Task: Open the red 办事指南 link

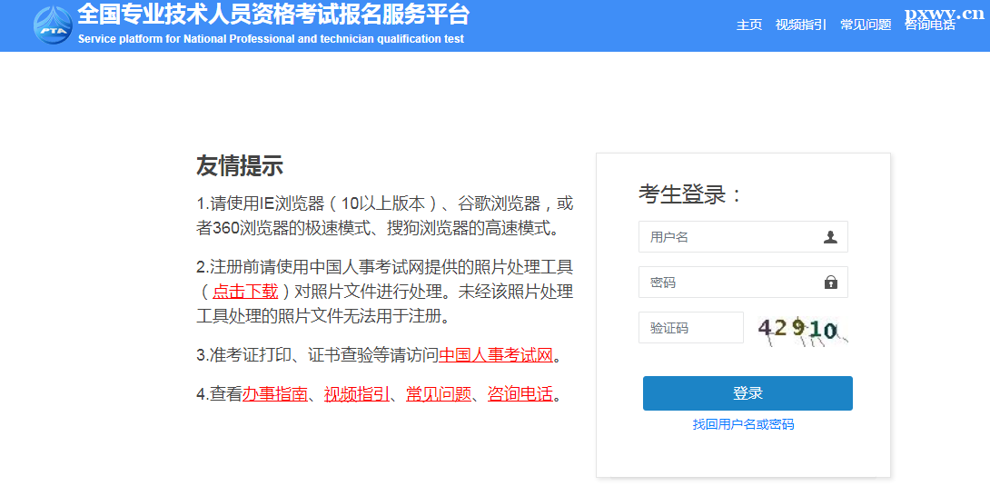Action: coord(275,394)
